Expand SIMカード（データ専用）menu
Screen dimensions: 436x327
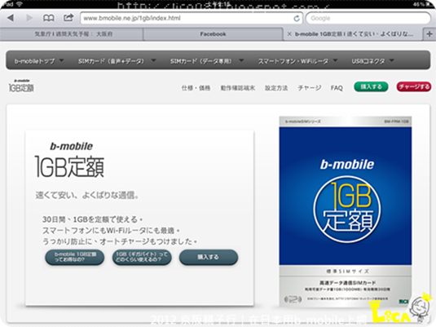coord(207,61)
